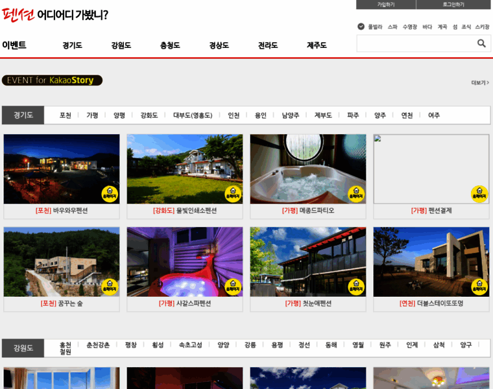The width and height of the screenshot is (493, 389).
Task: Click the [연천] 더블스테이또또멍 title
Action: point(431,303)
